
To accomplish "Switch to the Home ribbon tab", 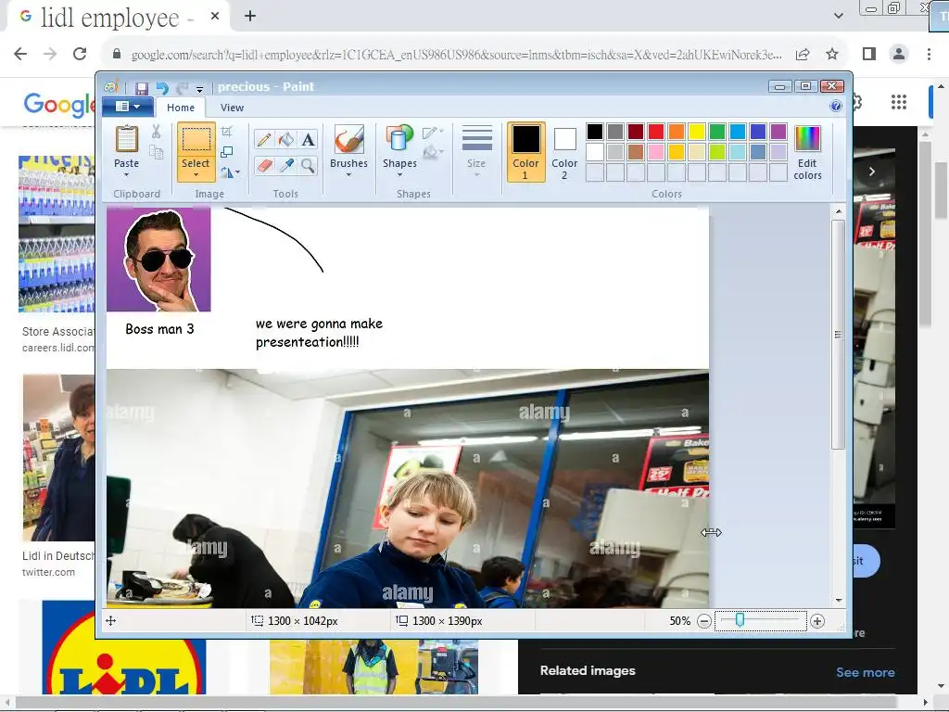I will [181, 108].
